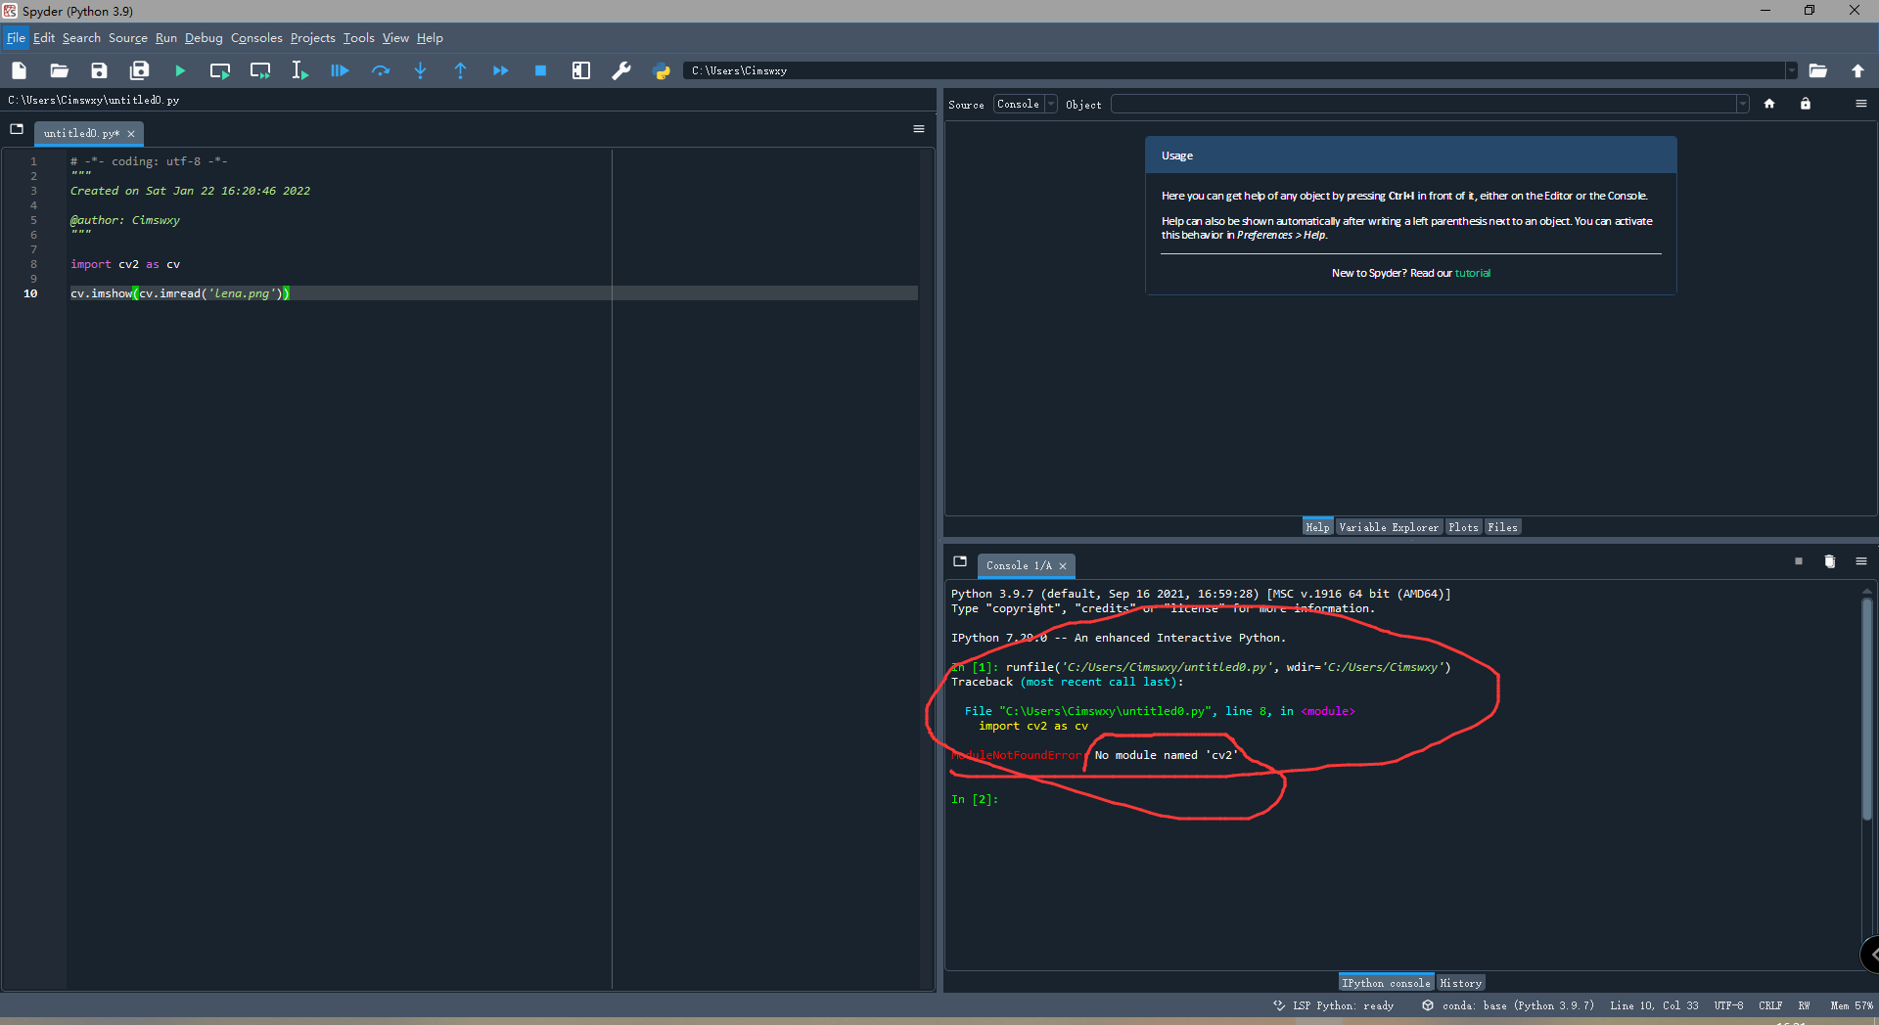Open the Consoles menu
Image resolution: width=1879 pixels, height=1025 pixels.
(x=256, y=38)
